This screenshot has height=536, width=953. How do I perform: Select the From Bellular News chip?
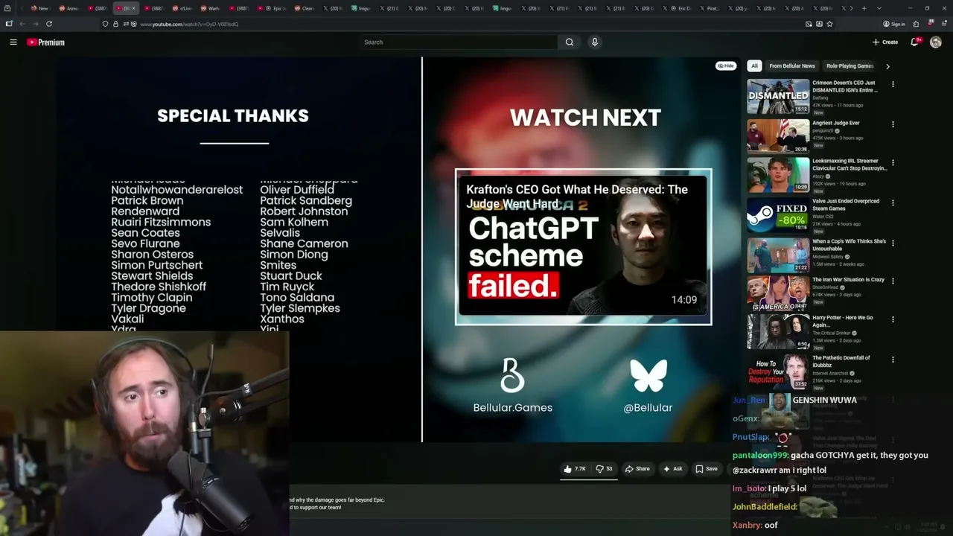(x=792, y=66)
